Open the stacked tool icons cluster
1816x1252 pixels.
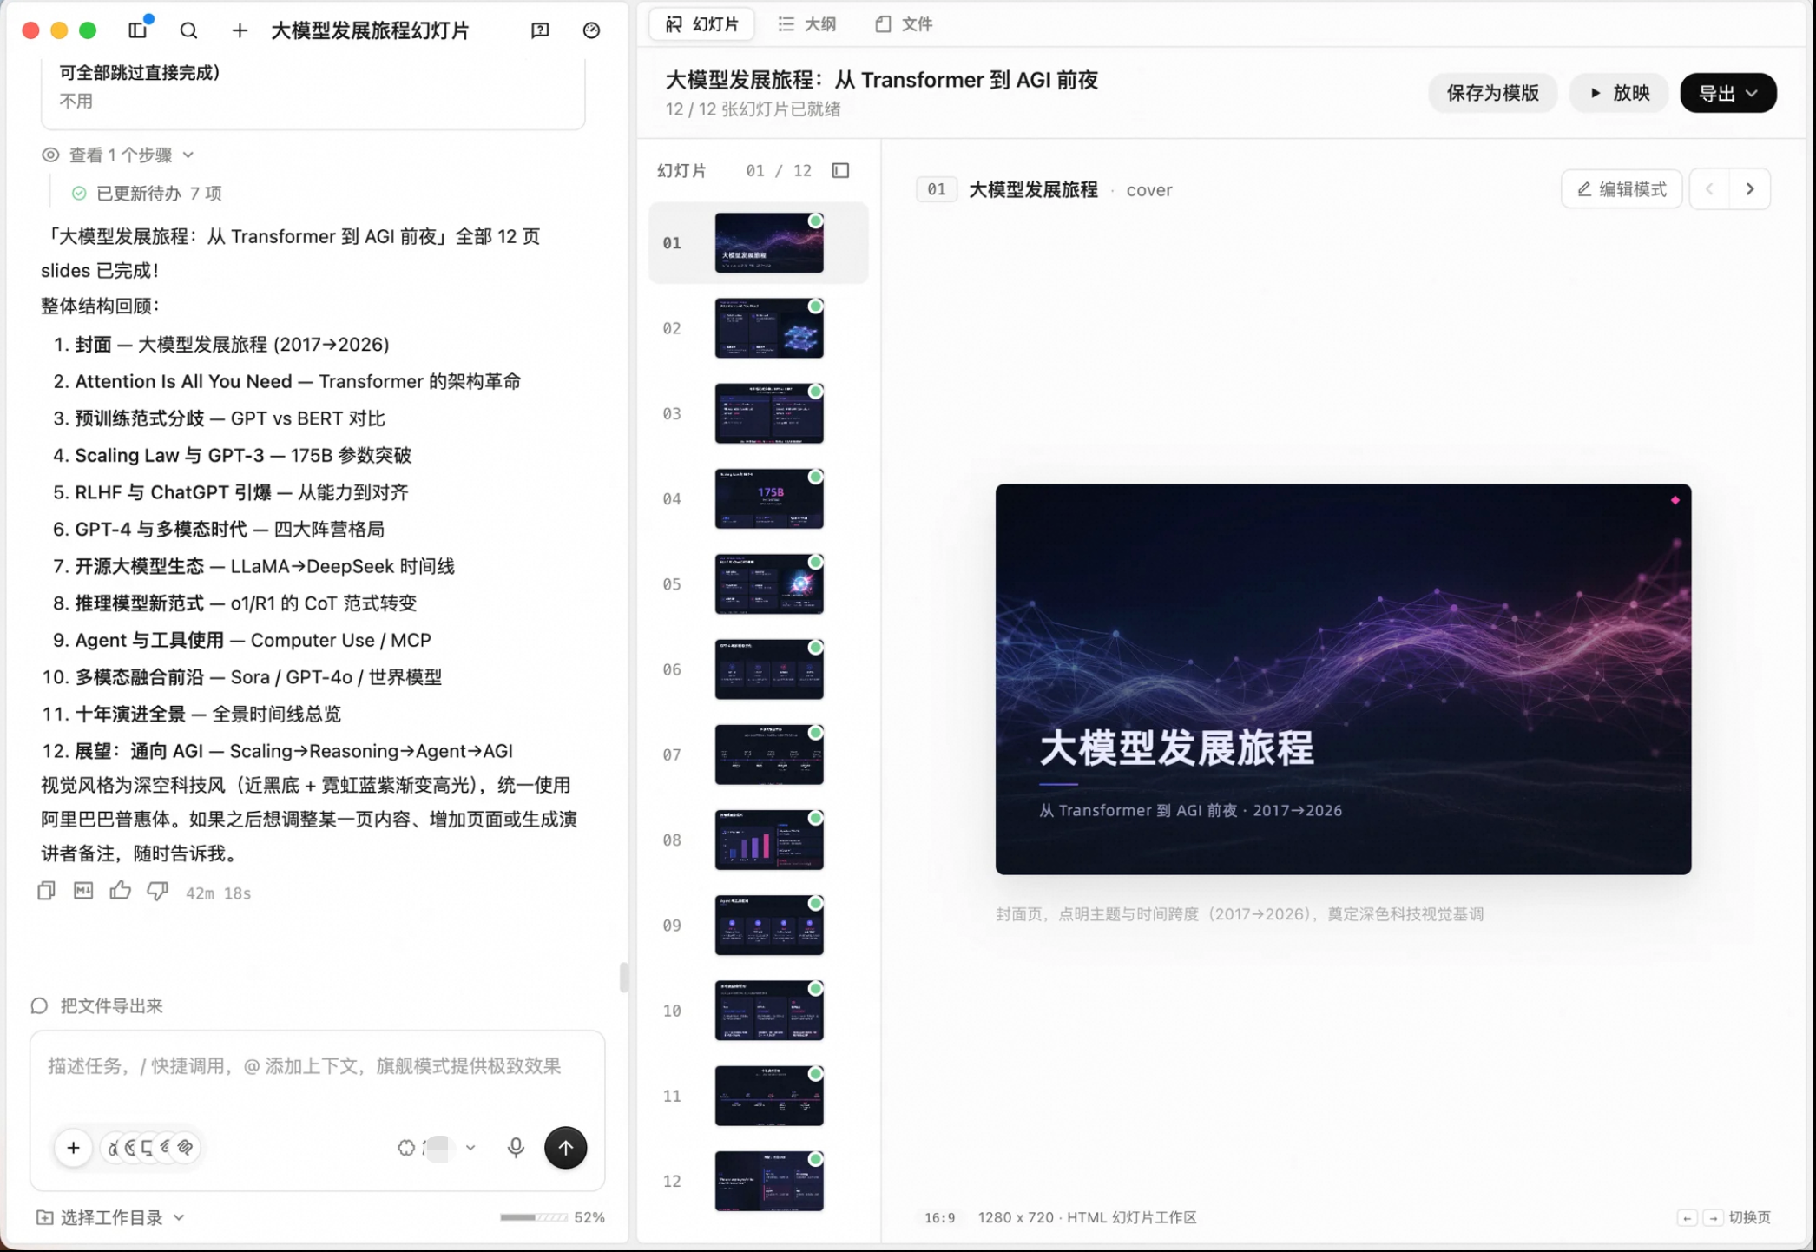click(150, 1148)
